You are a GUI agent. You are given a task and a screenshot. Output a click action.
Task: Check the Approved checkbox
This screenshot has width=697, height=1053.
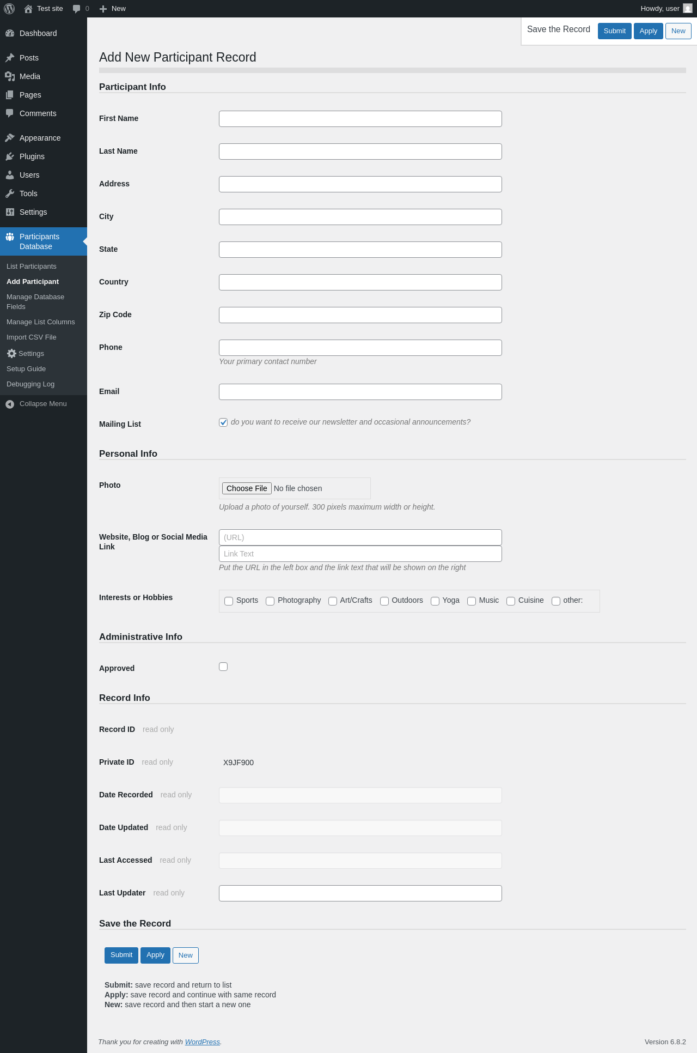click(223, 667)
